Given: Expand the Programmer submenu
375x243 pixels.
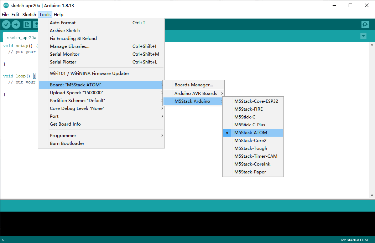Looking at the screenshot, I should 101,136.
